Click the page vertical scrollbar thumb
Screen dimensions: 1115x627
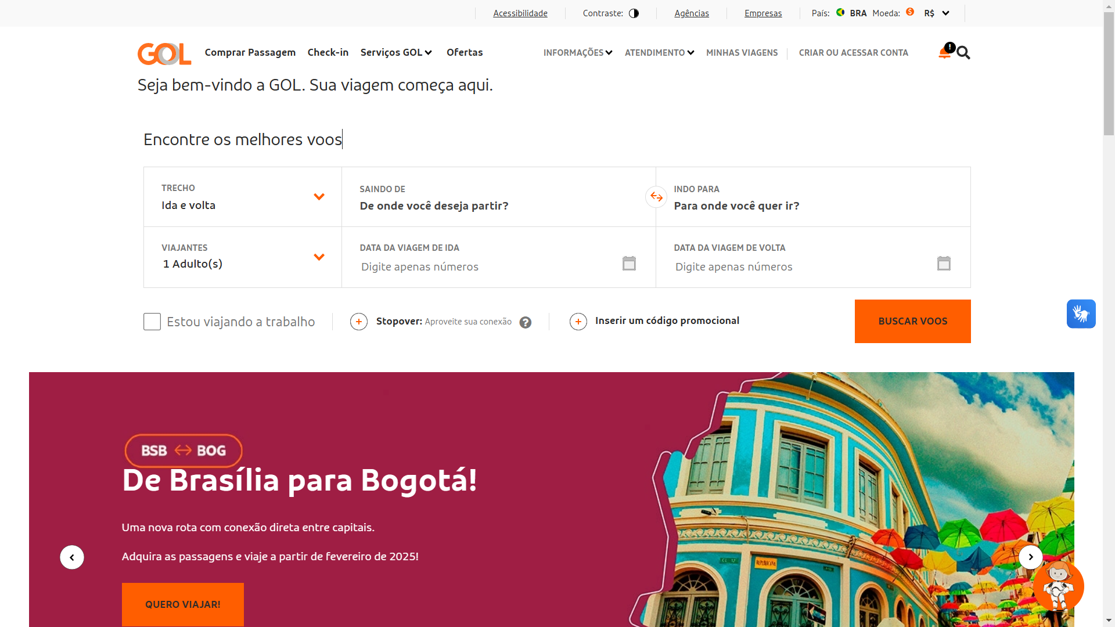point(1109,74)
